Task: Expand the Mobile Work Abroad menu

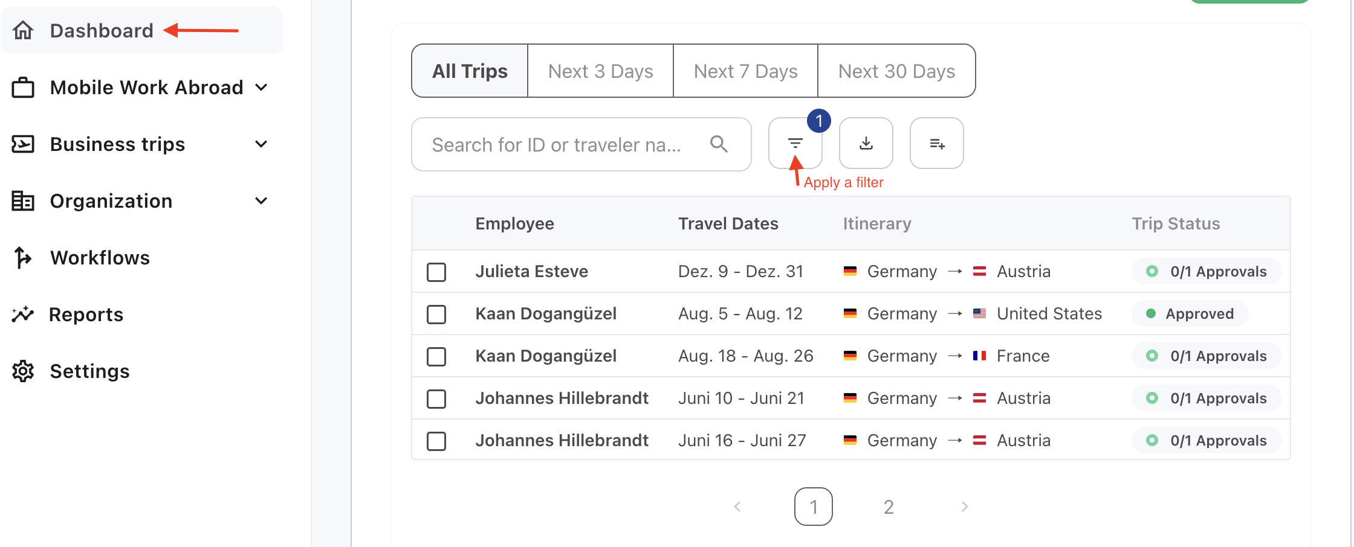Action: click(x=261, y=88)
